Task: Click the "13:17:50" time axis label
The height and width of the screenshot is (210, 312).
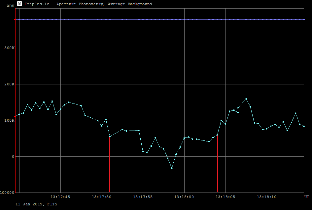Action: [x=101, y=197]
